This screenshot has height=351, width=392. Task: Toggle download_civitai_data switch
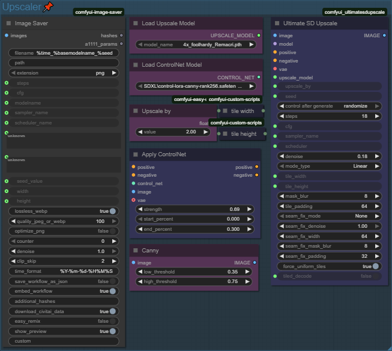[x=113, y=311]
